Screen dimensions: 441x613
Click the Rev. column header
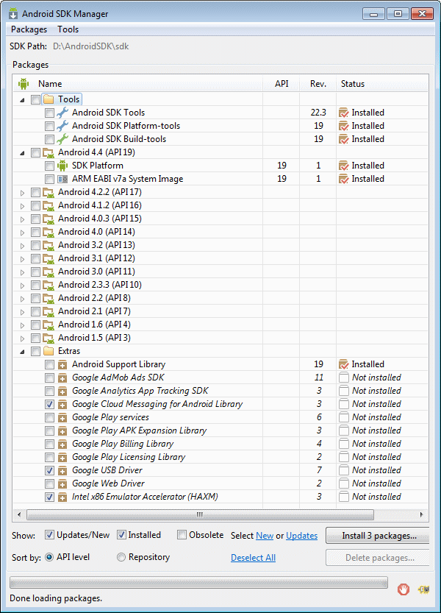(x=318, y=84)
